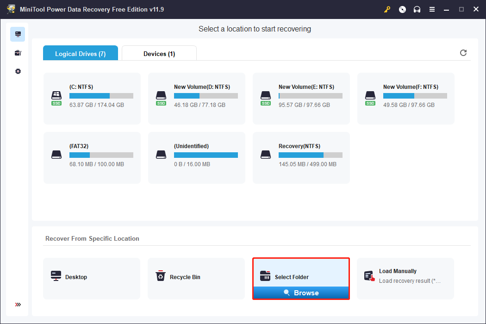Click the Browse button under Select Folder

click(301, 293)
